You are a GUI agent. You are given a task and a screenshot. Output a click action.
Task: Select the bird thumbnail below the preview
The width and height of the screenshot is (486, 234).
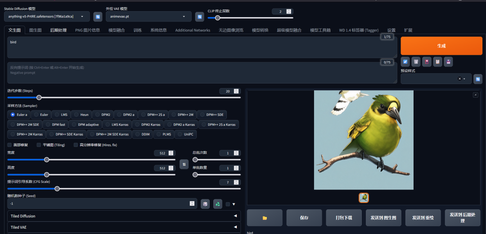(364, 198)
